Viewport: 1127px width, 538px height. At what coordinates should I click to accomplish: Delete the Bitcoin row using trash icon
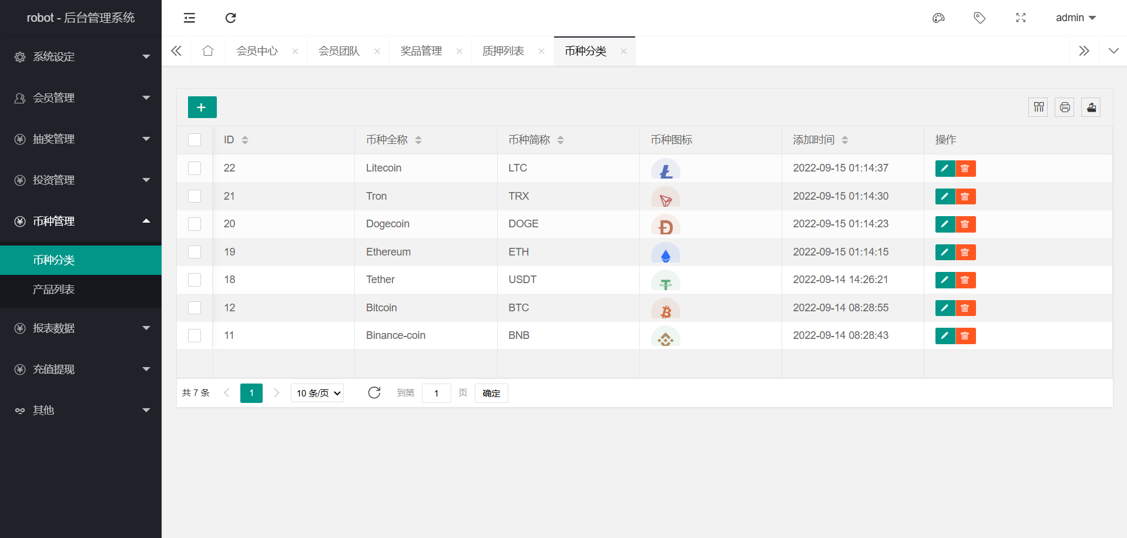[x=965, y=308]
